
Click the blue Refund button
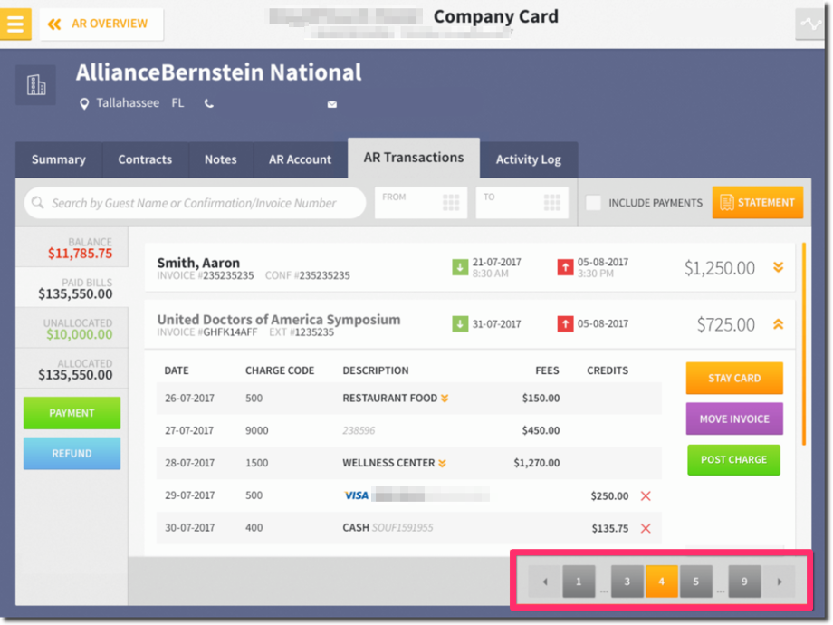pos(72,453)
